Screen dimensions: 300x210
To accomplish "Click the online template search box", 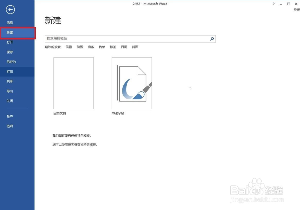I will pyautogui.click(x=126, y=39).
